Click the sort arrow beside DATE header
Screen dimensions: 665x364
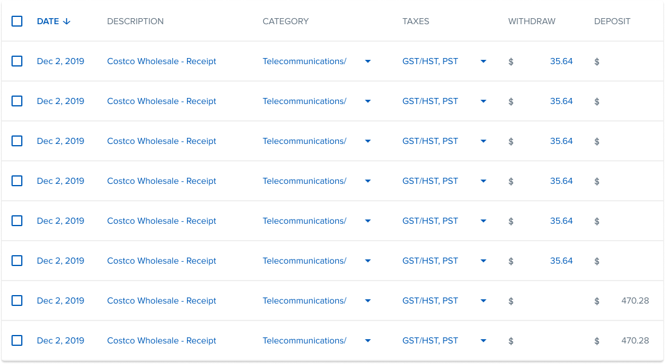tap(67, 21)
